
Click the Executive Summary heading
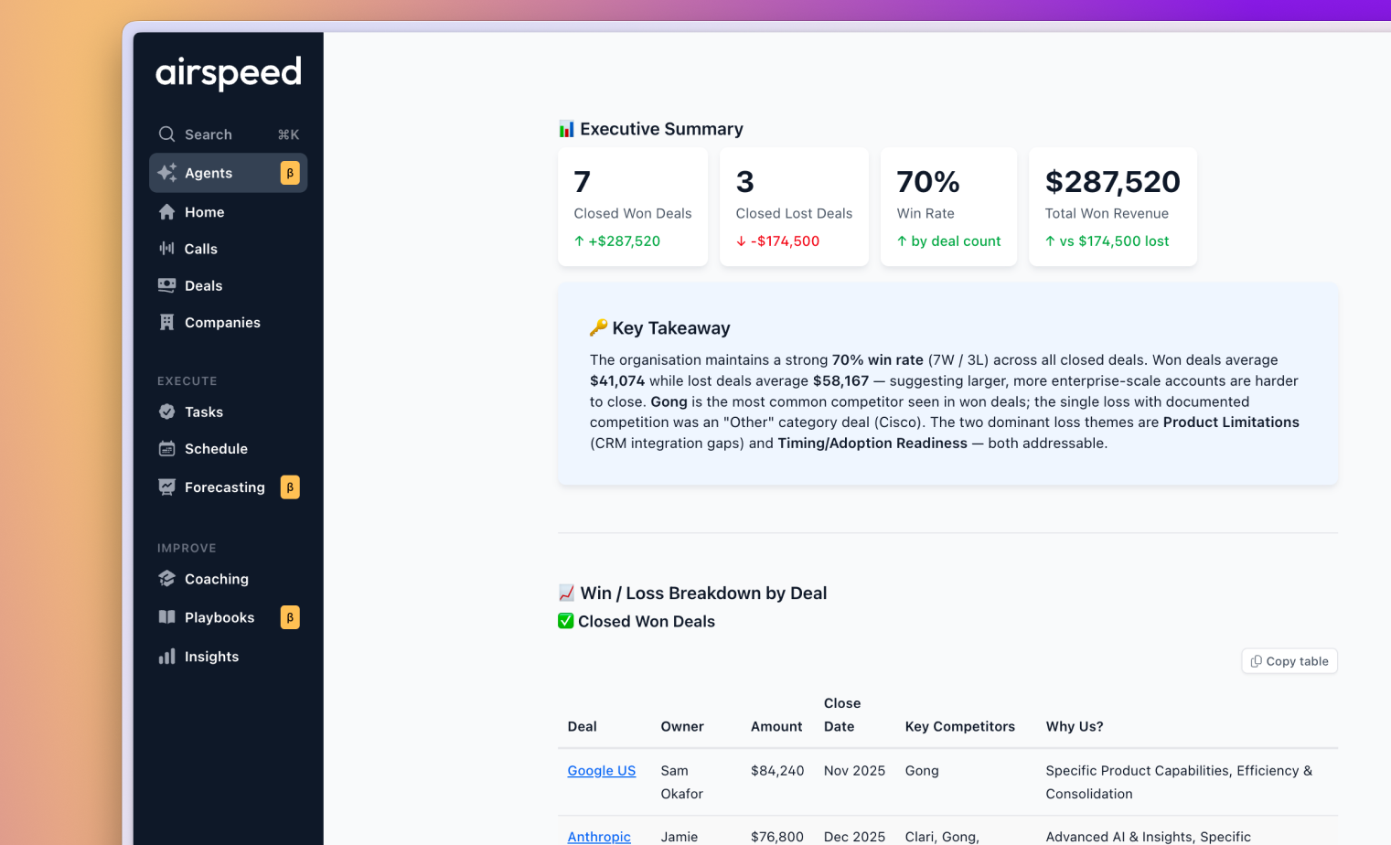[x=661, y=129]
